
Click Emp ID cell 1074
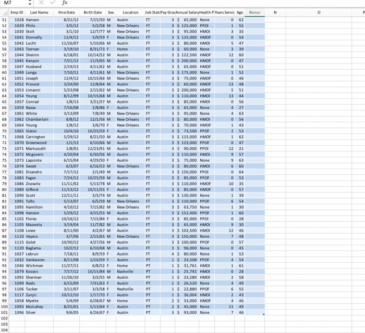(17, 166)
